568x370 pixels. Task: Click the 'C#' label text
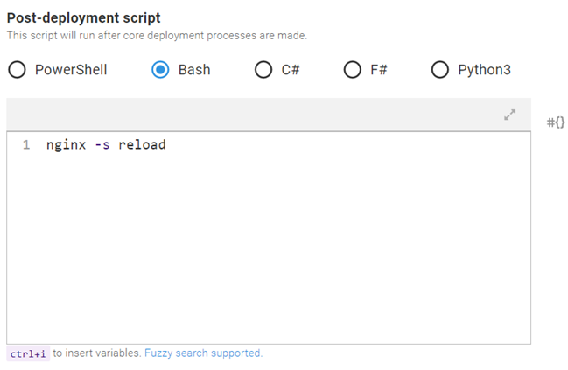tap(291, 70)
